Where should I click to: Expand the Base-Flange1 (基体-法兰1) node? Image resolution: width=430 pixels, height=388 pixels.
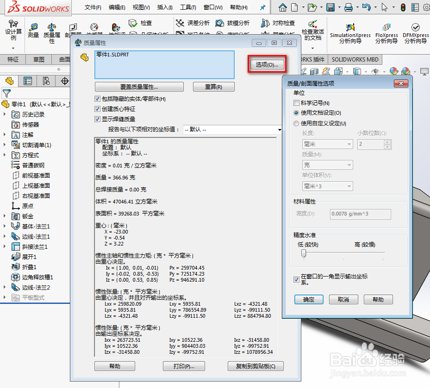(x=4, y=226)
